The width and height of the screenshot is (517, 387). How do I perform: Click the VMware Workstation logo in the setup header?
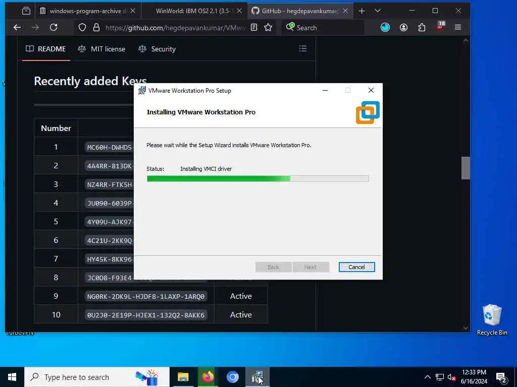coord(368,112)
